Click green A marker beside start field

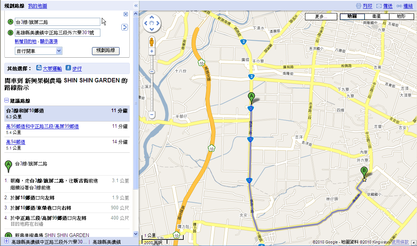pos(11,21)
